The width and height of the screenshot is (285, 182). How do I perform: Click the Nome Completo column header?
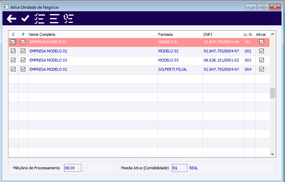click(x=93, y=34)
